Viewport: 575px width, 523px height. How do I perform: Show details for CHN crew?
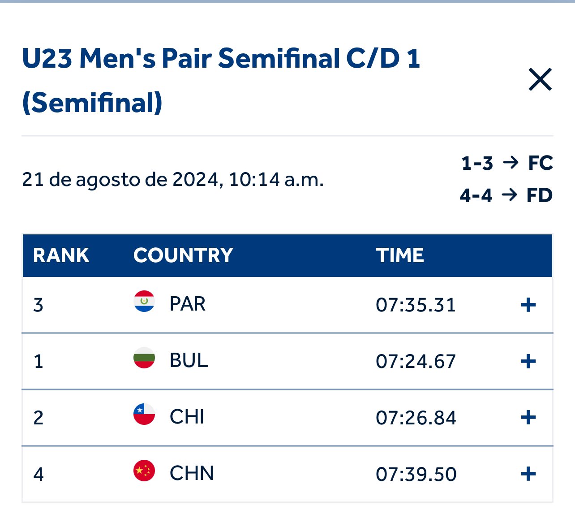click(528, 474)
